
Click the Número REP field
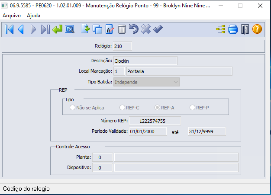pyautogui.click(x=155, y=121)
